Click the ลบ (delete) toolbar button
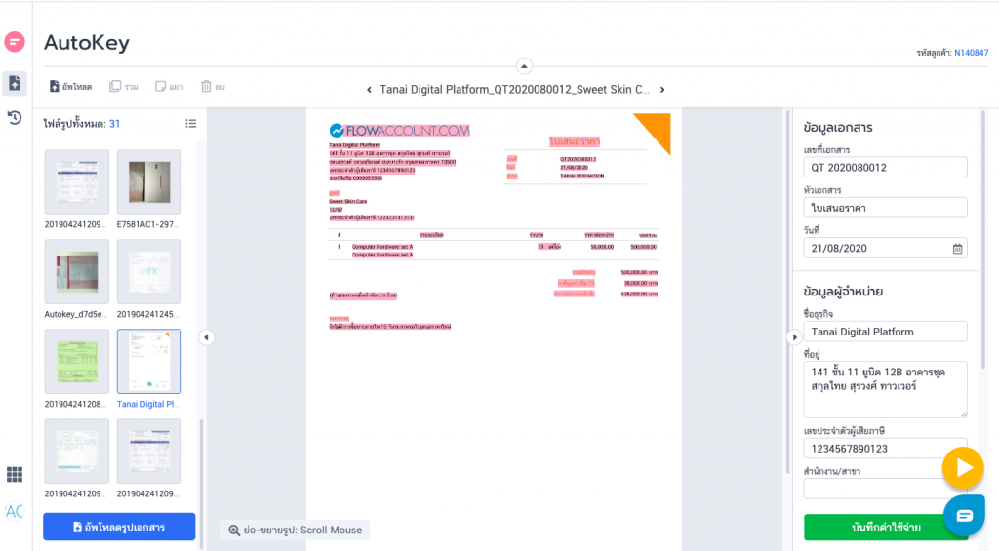Viewport: 999px width, 551px height. click(x=213, y=87)
